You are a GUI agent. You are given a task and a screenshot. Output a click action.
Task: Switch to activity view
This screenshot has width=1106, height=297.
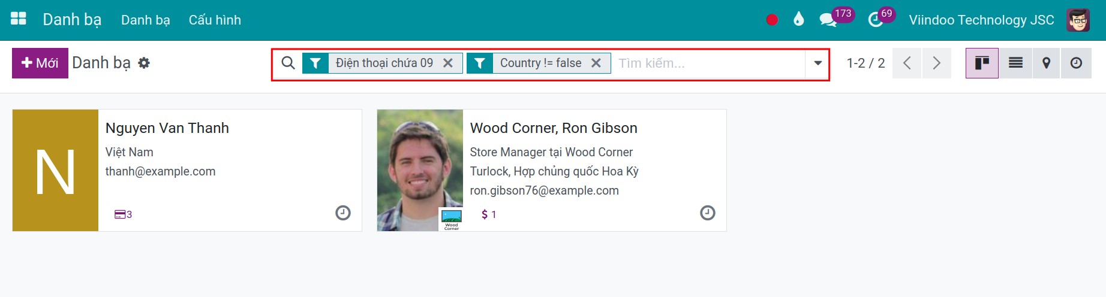[1076, 63]
